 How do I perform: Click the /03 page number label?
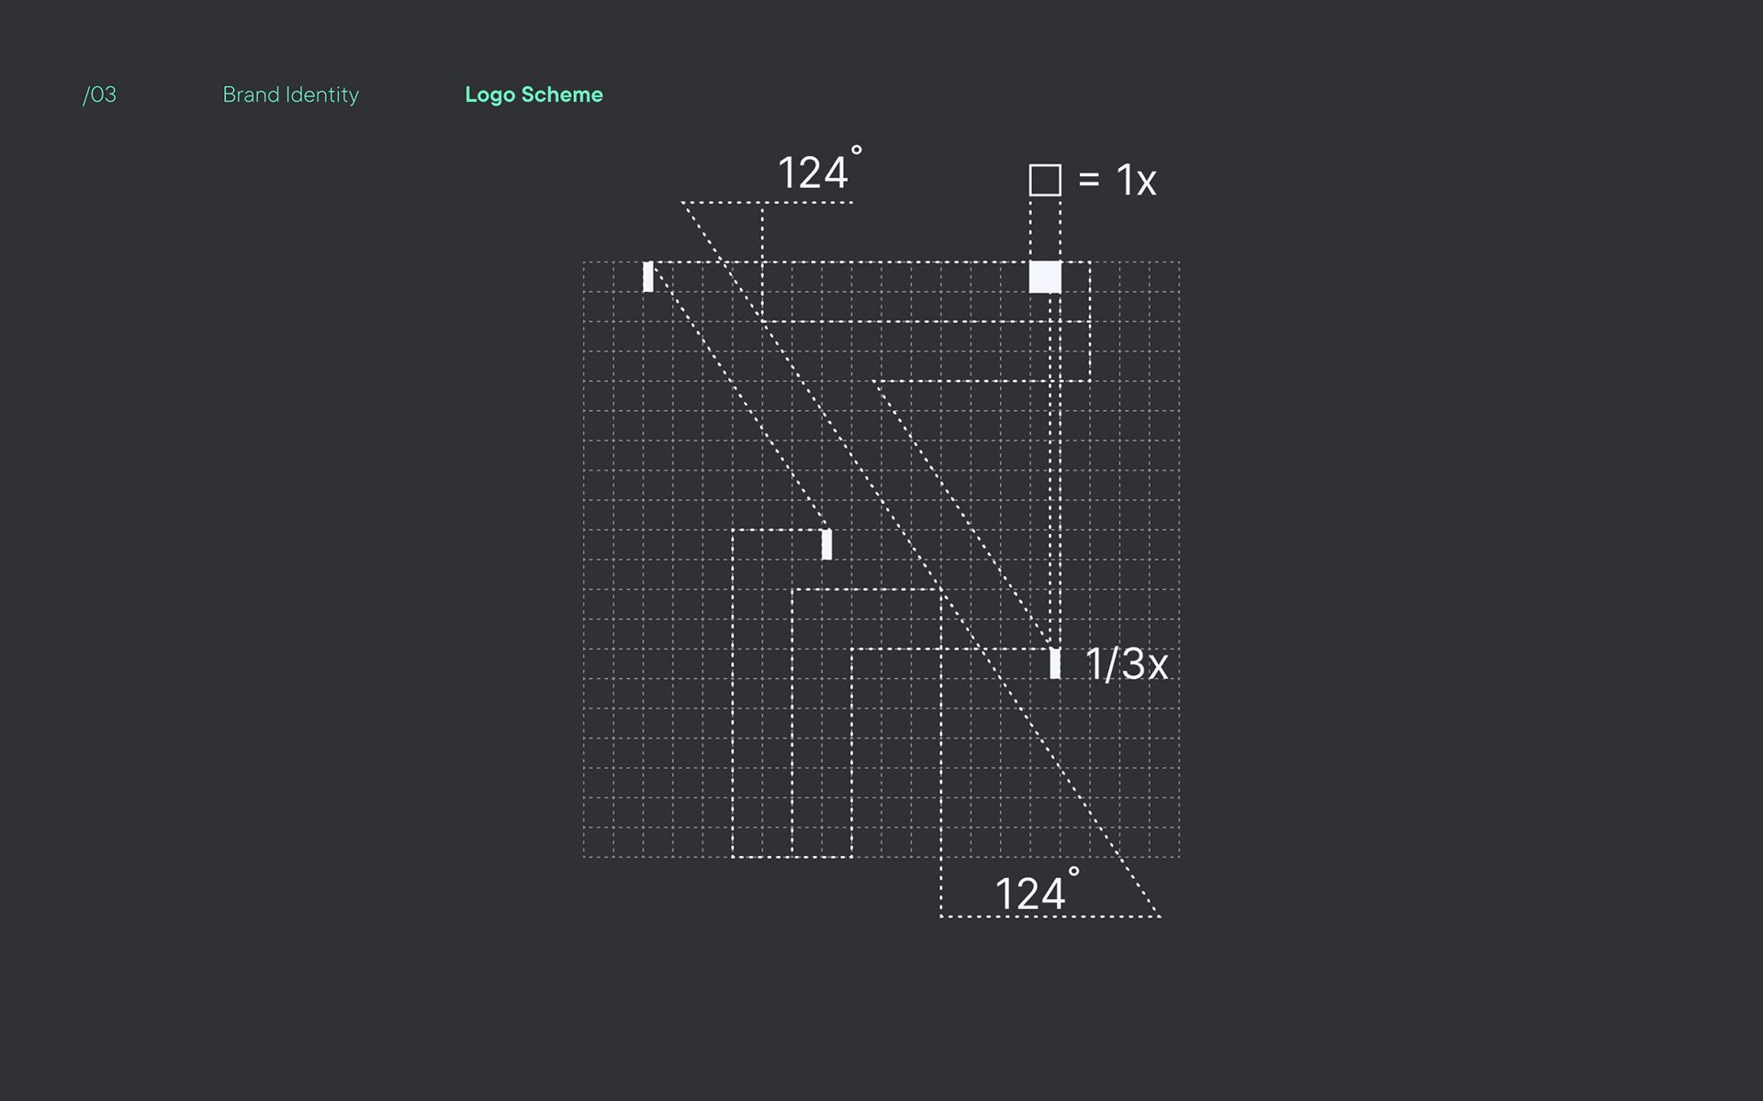99,95
